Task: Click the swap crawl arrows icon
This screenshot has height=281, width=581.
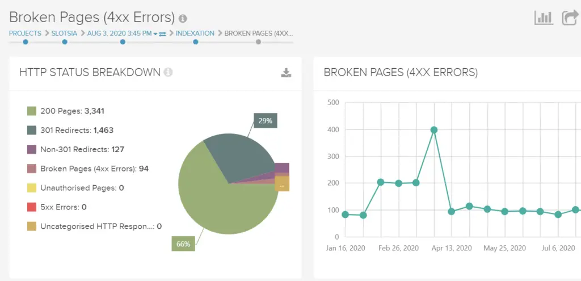Action: point(162,33)
